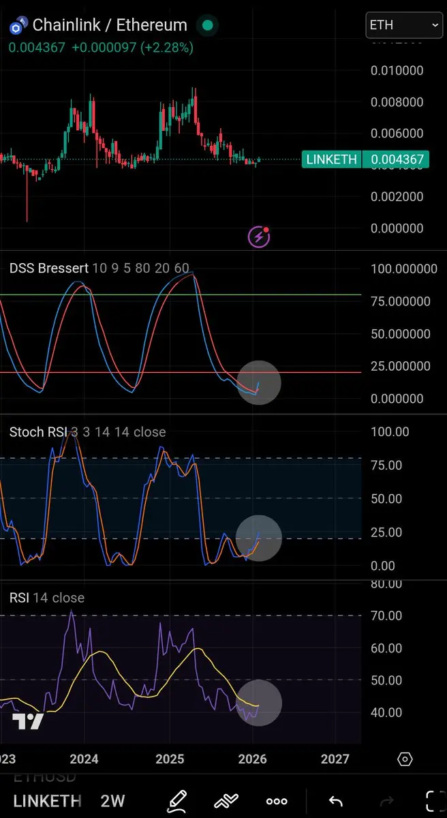Tap the Chainlink coin logo icon
The image size is (447, 818).
(17, 27)
